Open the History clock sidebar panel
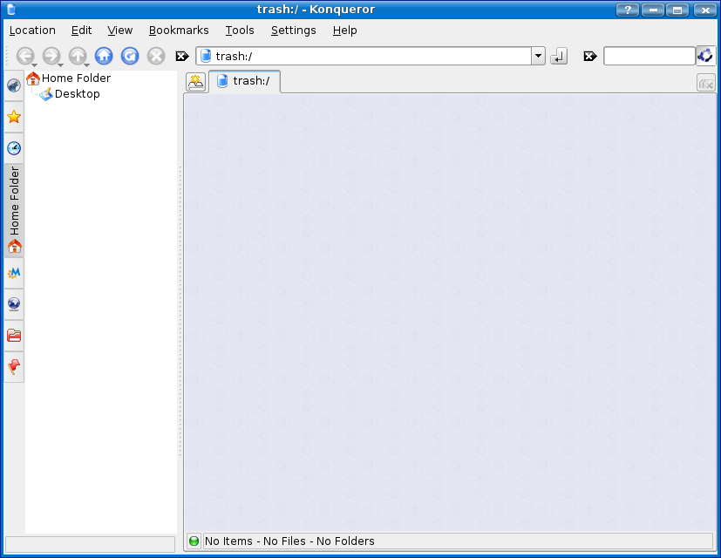 click(14, 148)
